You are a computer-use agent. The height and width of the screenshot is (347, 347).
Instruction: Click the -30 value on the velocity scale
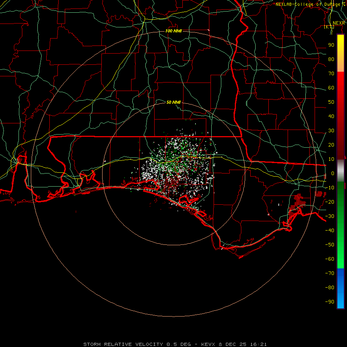[330, 216]
